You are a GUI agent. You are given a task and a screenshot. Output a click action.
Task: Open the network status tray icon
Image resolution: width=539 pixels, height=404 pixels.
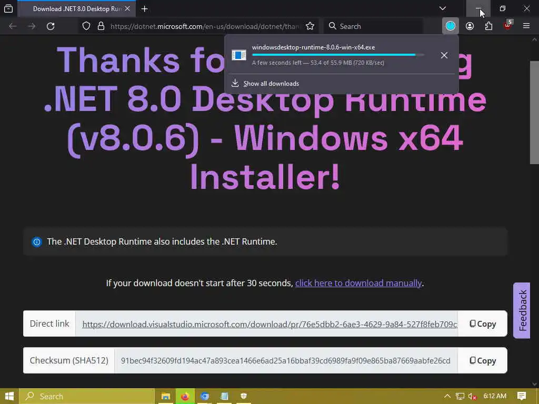pos(460,396)
